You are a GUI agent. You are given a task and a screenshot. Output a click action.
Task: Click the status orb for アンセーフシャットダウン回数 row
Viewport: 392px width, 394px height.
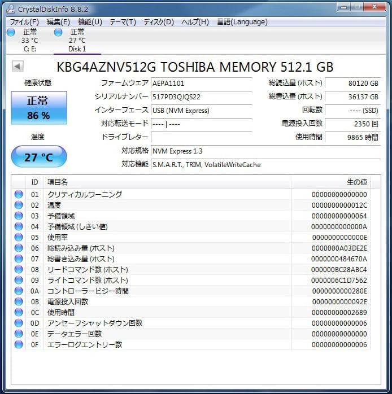19,323
